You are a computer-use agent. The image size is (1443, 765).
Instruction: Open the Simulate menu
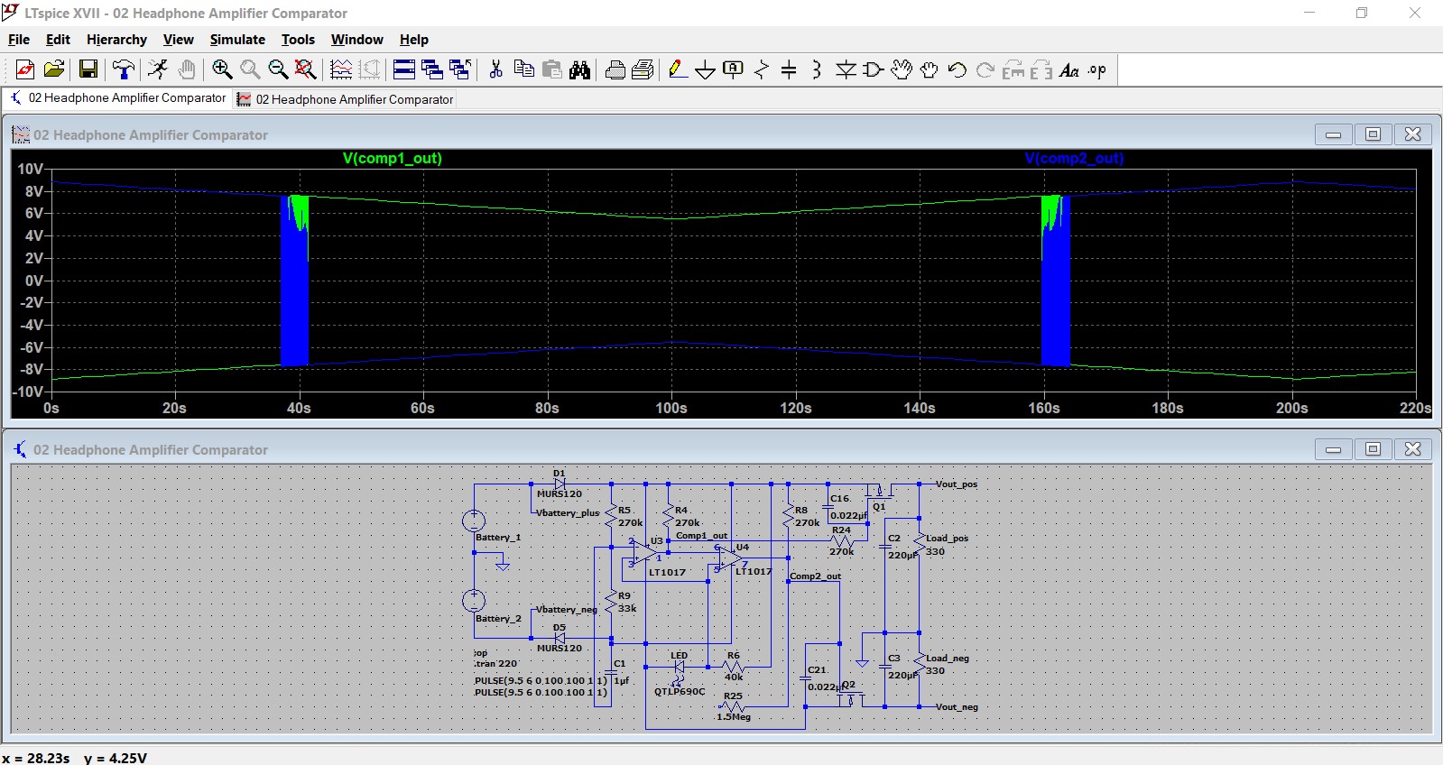(x=237, y=40)
